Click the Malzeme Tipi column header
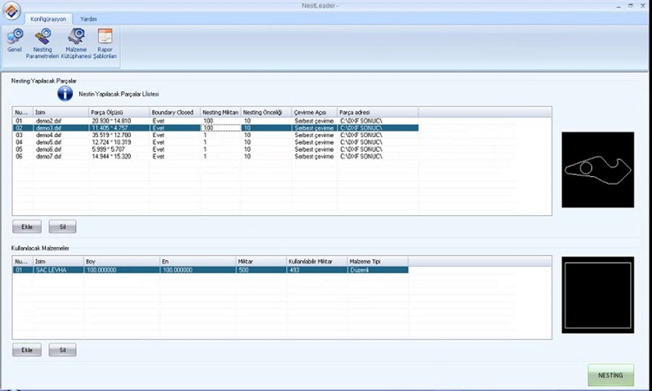 coord(378,262)
